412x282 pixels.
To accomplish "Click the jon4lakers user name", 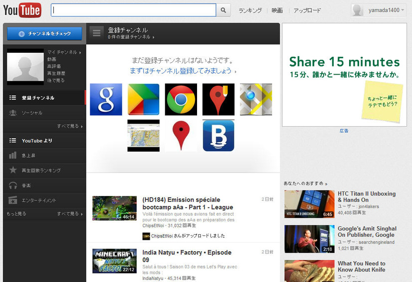I will coord(369,206).
